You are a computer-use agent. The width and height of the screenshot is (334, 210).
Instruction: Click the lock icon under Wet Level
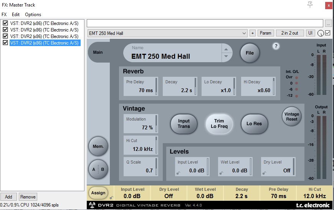pyautogui.click(x=221, y=173)
